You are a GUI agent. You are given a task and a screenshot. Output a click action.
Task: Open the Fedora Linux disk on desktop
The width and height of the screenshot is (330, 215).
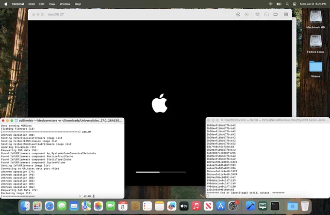[x=315, y=44]
